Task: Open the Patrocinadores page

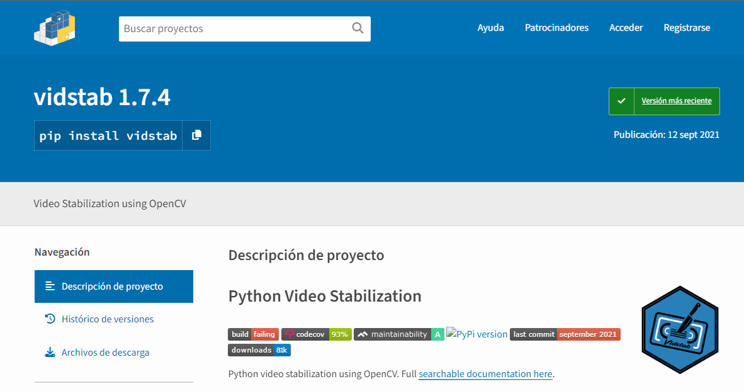Action: point(556,28)
